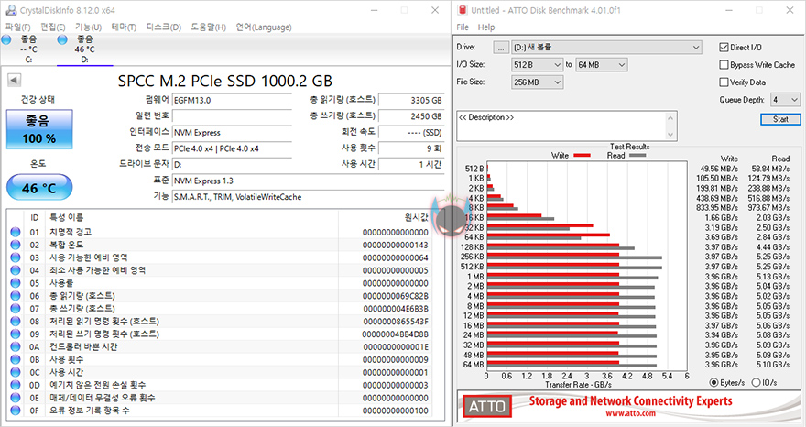Viewport: 806px width, 427px height.
Task: Open 테마(T) menu
Action: click(x=124, y=27)
